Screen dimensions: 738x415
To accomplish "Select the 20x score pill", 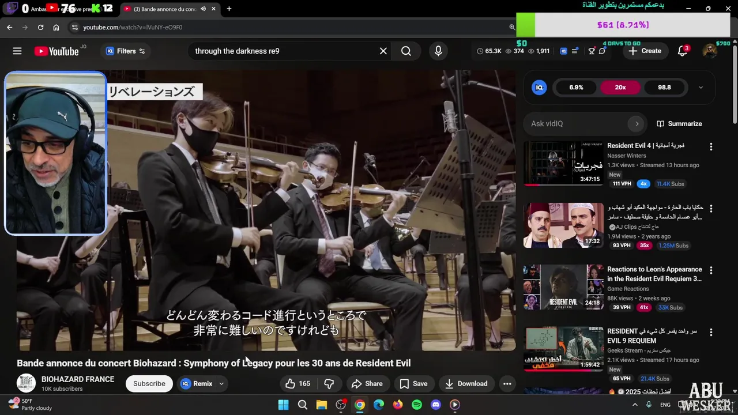I will [620, 88].
